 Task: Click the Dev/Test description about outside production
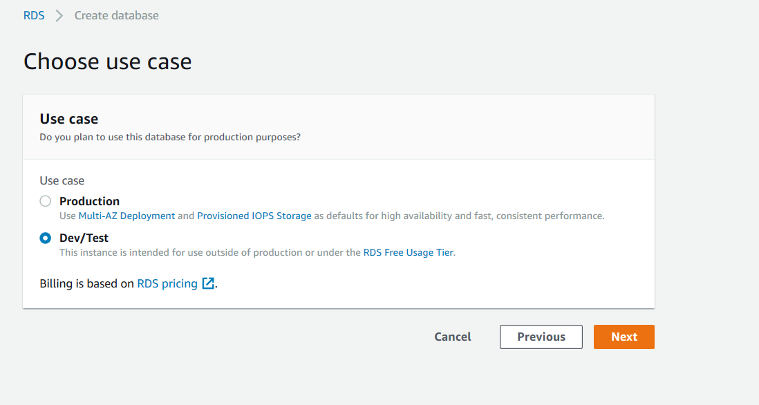click(210, 252)
